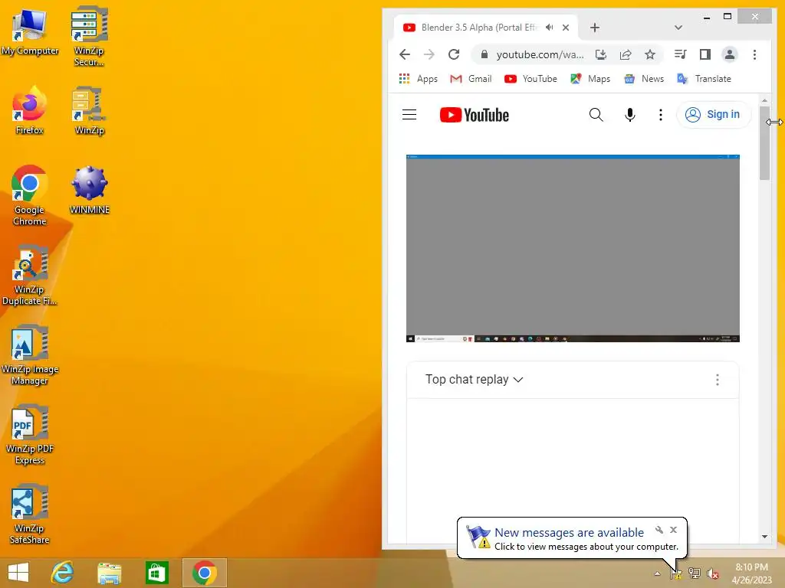The height and width of the screenshot is (588, 785).
Task: Share this page via address bar icon
Action: pos(626,54)
